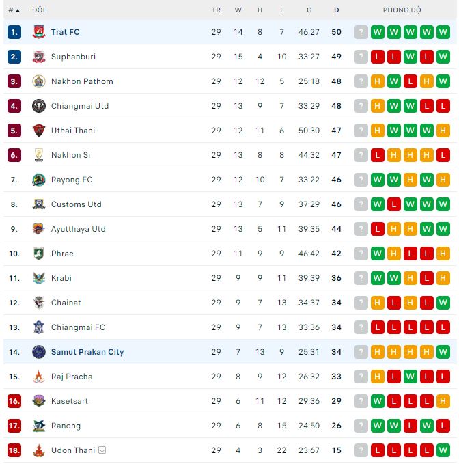Click the Chiangmai FC team name
Image resolution: width=459 pixels, height=464 pixels.
click(x=78, y=327)
